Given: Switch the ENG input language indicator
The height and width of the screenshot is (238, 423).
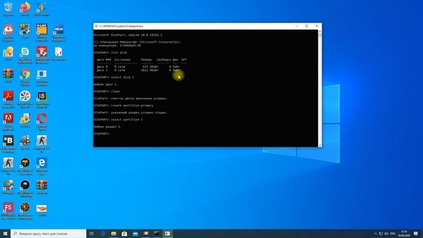Looking at the screenshot, I should pyautogui.click(x=393, y=233).
